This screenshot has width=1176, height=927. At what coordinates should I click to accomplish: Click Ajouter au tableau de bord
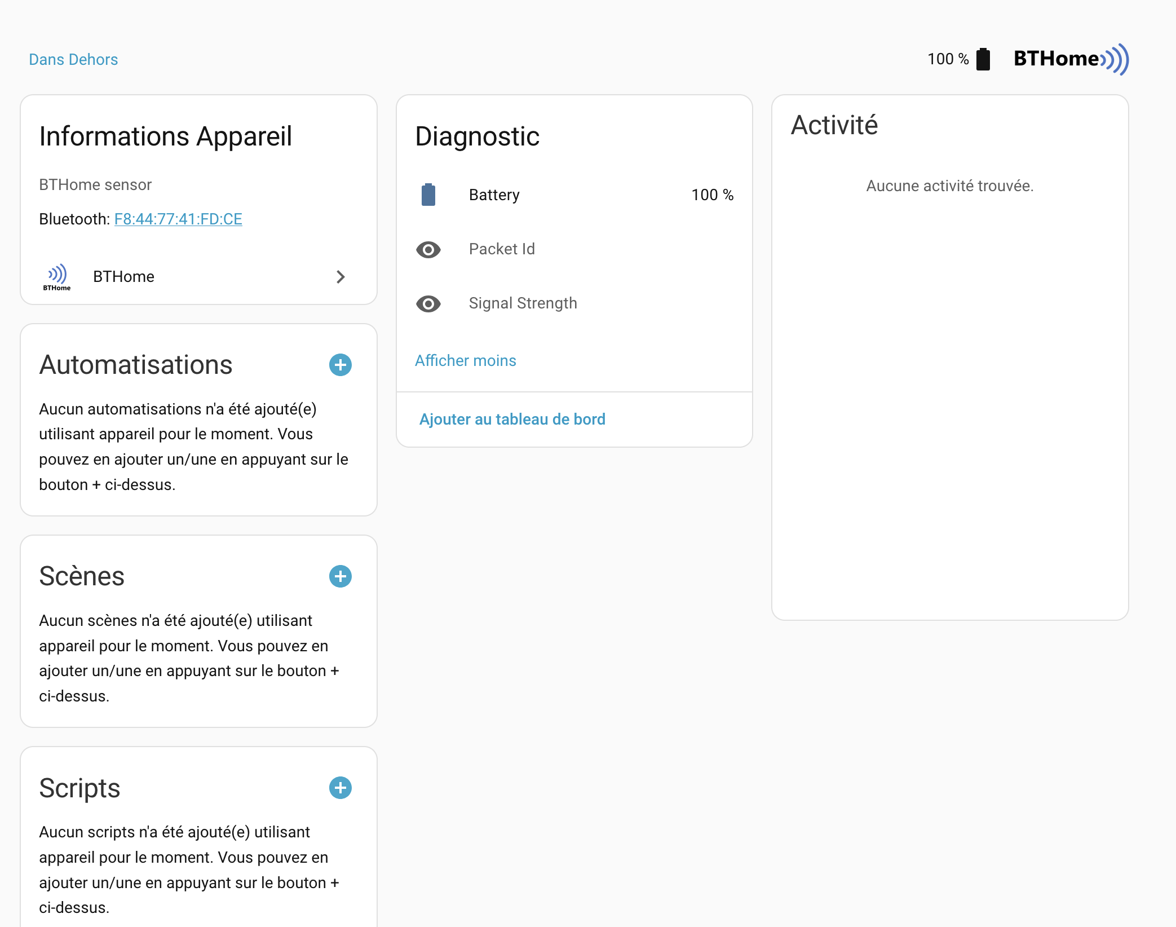pos(512,420)
